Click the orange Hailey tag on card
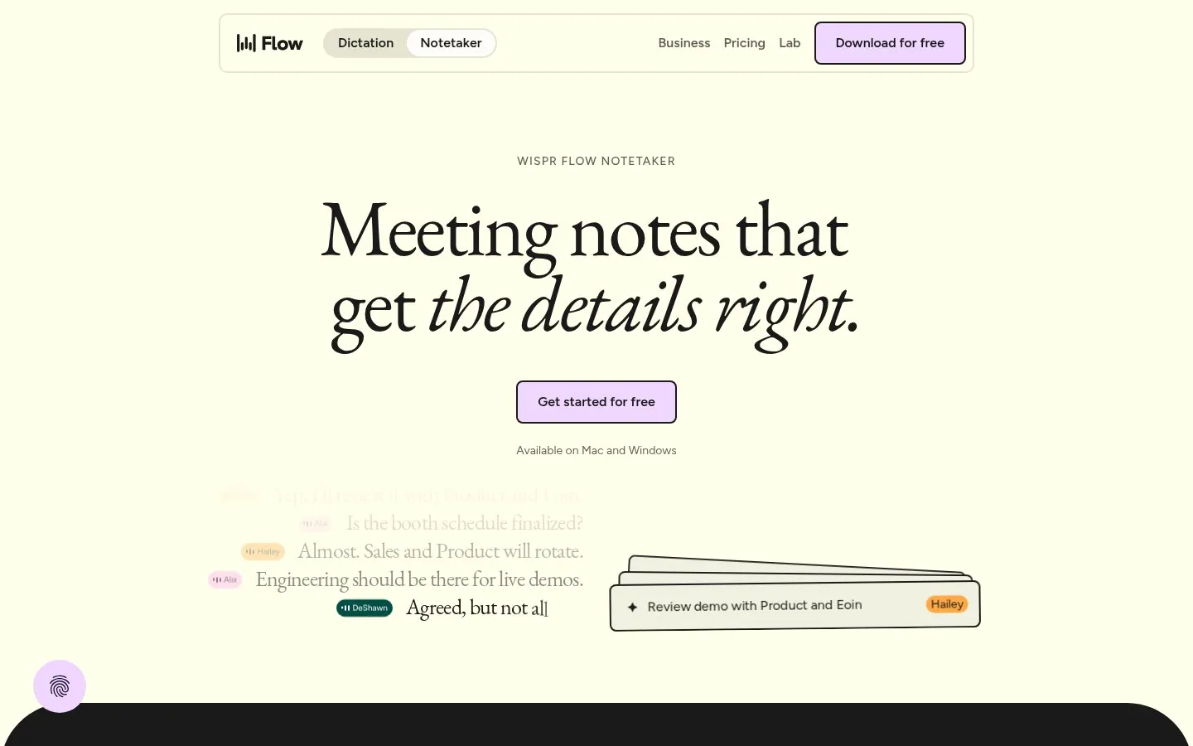Viewport: 1193px width, 746px height. [x=947, y=604]
